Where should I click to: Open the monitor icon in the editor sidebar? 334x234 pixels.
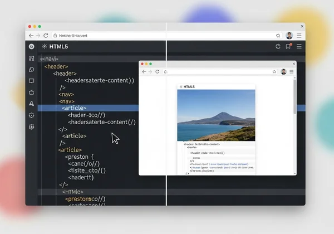coord(32,81)
